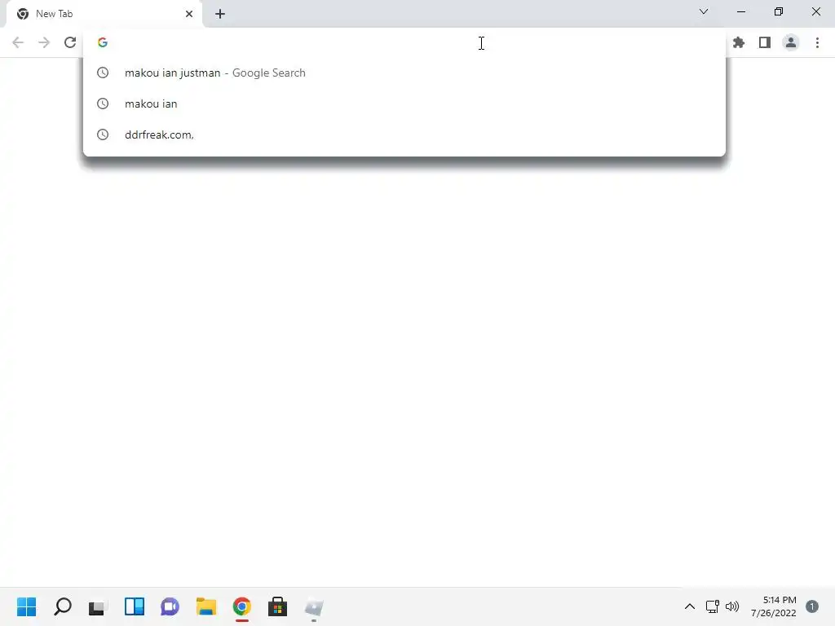The image size is (835, 626).
Task: Open the user profile avatar
Action: [791, 42]
